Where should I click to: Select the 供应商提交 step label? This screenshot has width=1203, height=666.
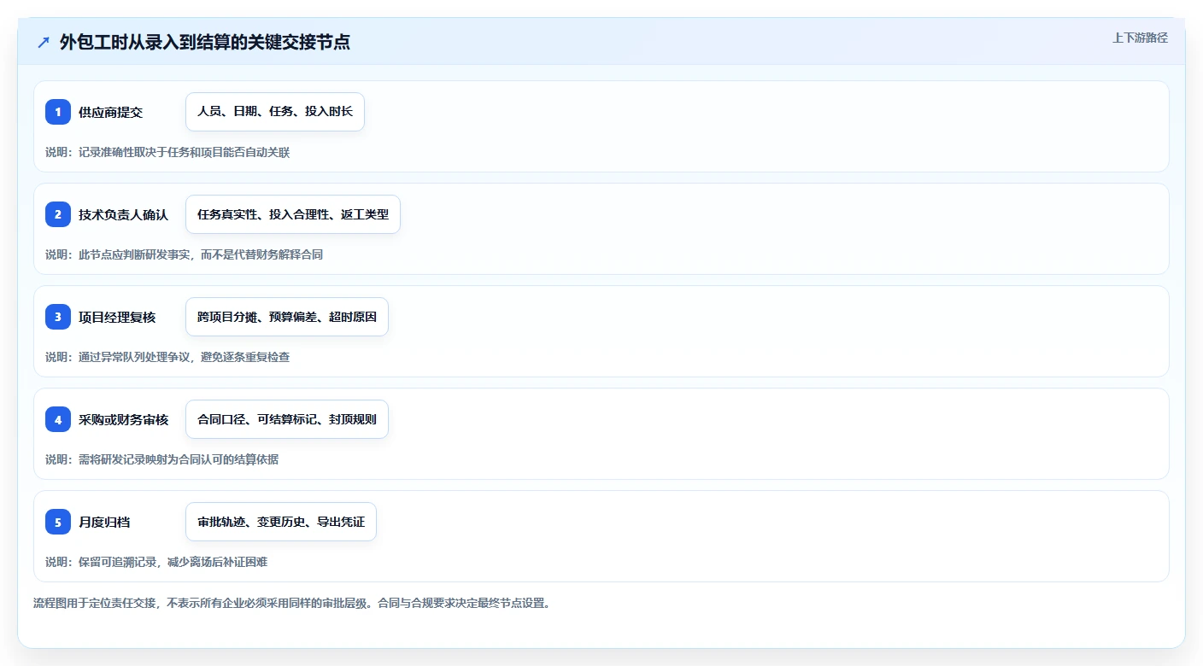point(111,112)
